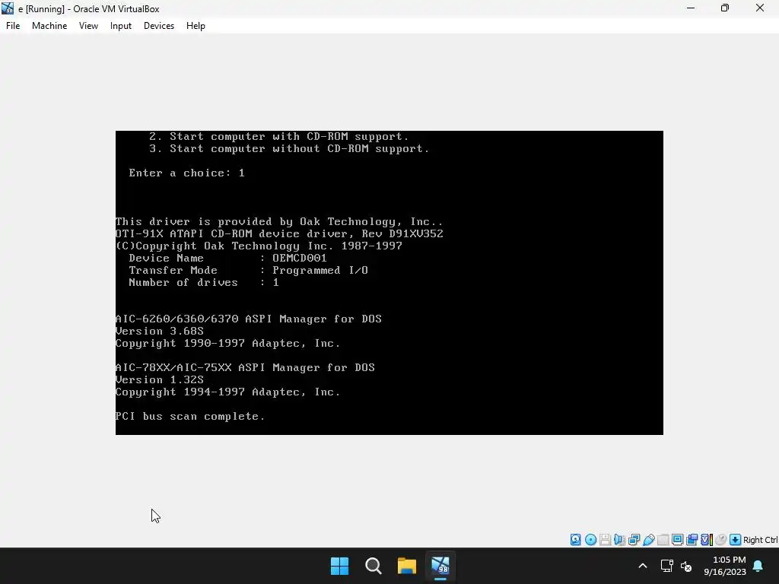The height and width of the screenshot is (584, 779).
Task: Click the audio status icon
Action: click(619, 540)
